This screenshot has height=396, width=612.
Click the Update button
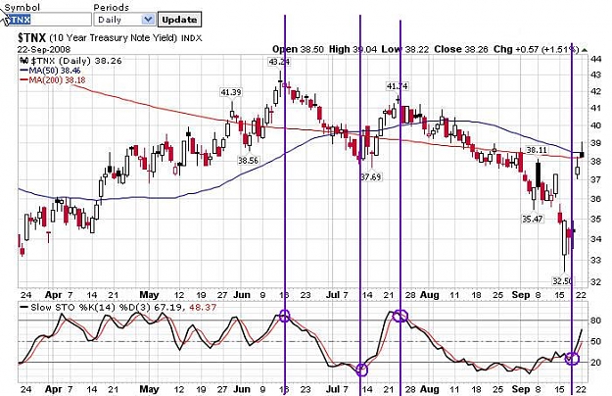(x=179, y=20)
